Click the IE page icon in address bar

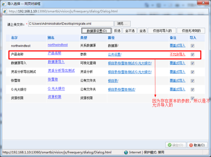pos(5,11)
